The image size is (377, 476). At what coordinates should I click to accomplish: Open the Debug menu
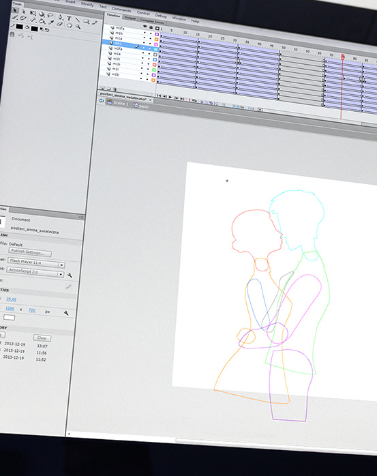coord(161,16)
